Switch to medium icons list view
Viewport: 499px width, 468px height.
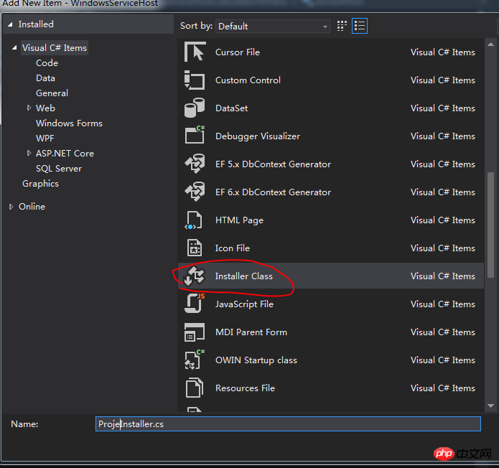pos(360,26)
